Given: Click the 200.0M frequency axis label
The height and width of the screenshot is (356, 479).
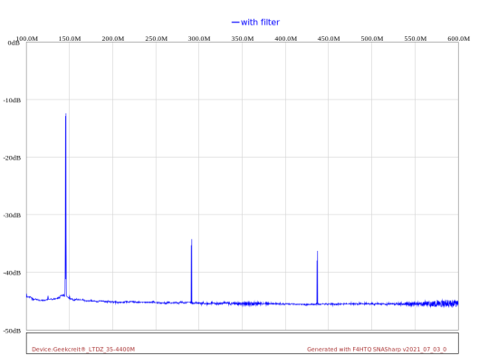Looking at the screenshot, I should 113,39.
